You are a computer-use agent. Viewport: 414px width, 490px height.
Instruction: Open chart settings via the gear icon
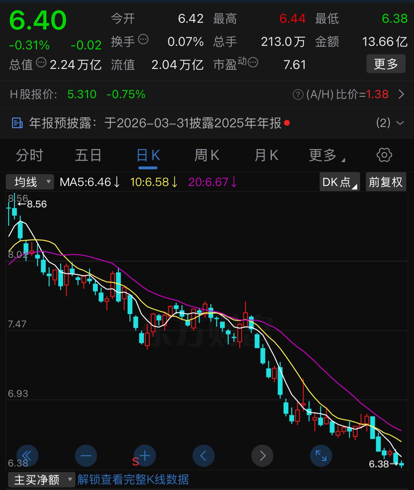(384, 155)
